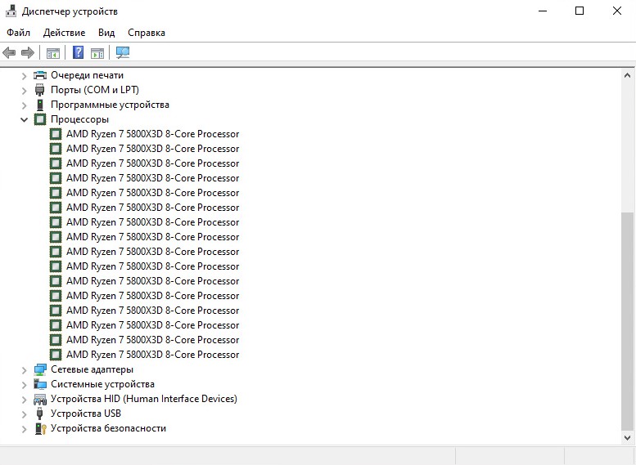Viewport: 636px width, 465px height.
Task: Click the scrollbar down arrow
Action: 628,438
